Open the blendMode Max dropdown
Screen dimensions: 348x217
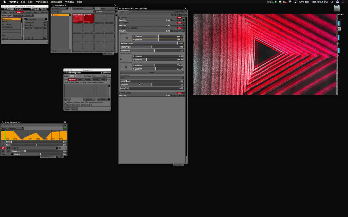pyautogui.click(x=152, y=78)
